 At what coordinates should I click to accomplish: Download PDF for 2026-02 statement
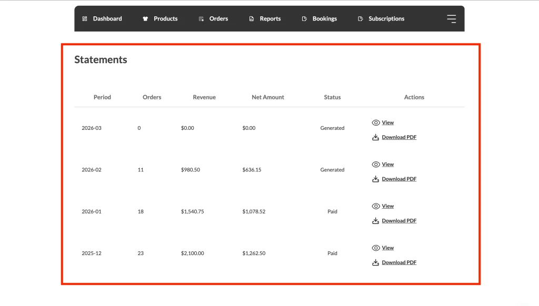point(399,179)
